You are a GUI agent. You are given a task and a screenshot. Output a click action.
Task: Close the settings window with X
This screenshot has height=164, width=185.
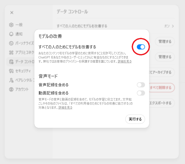pos(12,13)
